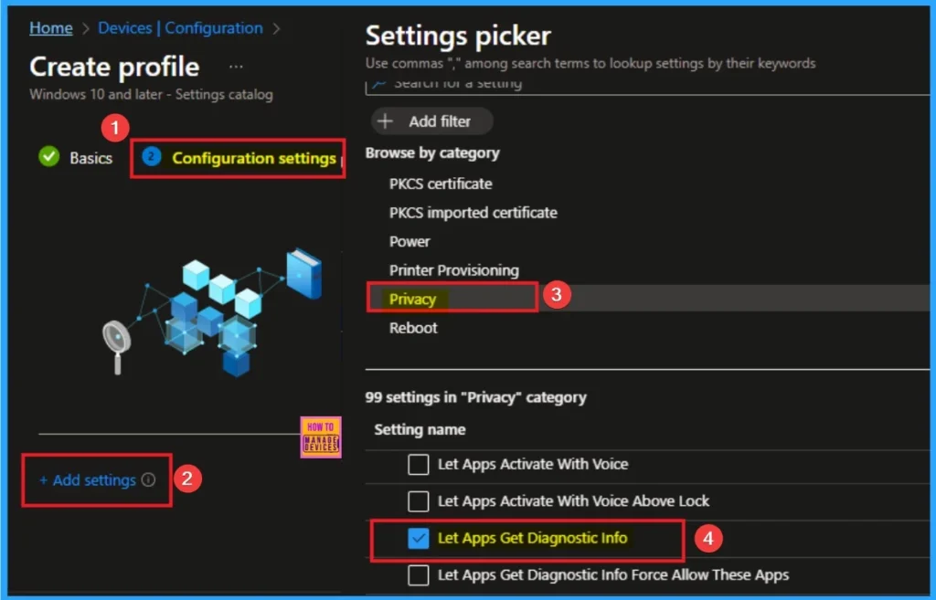Go to the Basics step tab
This screenshot has height=600, width=936.
point(90,158)
